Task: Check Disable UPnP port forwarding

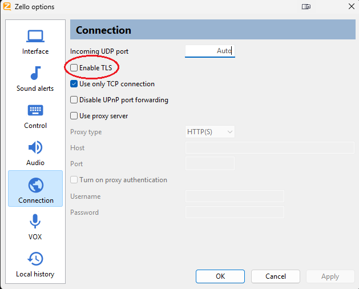Action: pyautogui.click(x=74, y=100)
